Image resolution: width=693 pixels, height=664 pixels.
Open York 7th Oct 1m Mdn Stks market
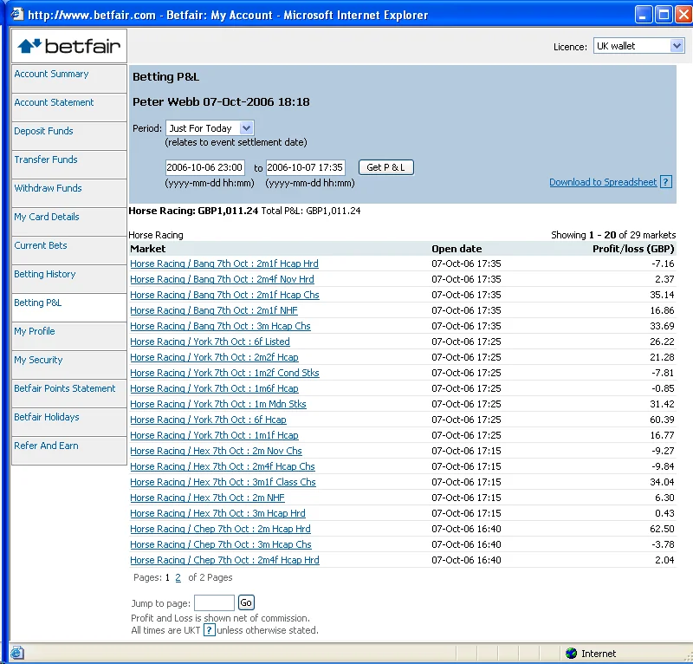point(218,404)
